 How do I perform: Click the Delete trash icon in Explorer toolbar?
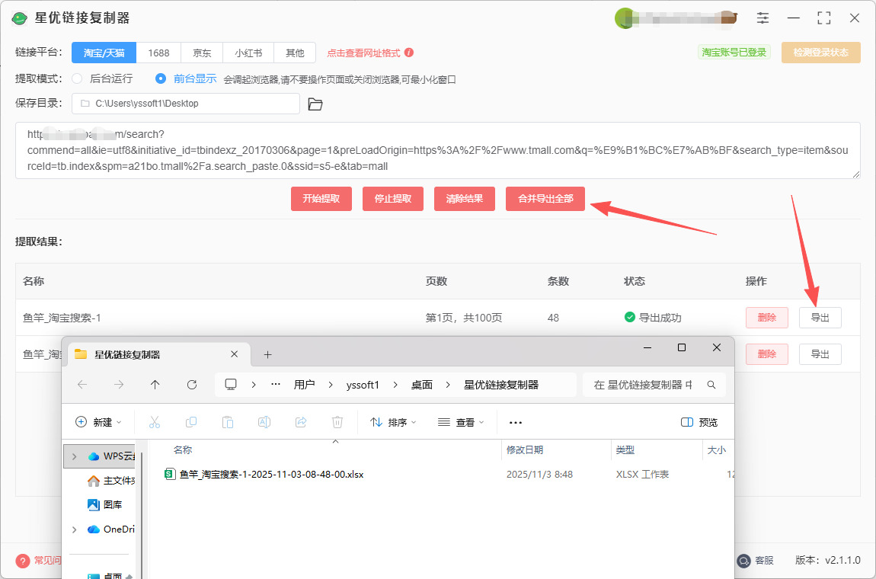pyautogui.click(x=337, y=422)
